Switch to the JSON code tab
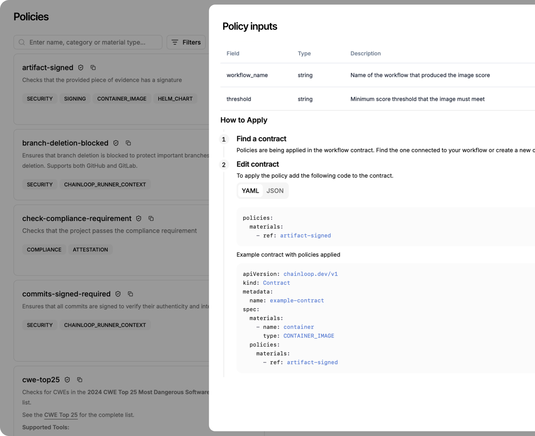Image resolution: width=535 pixels, height=436 pixels. [x=275, y=191]
